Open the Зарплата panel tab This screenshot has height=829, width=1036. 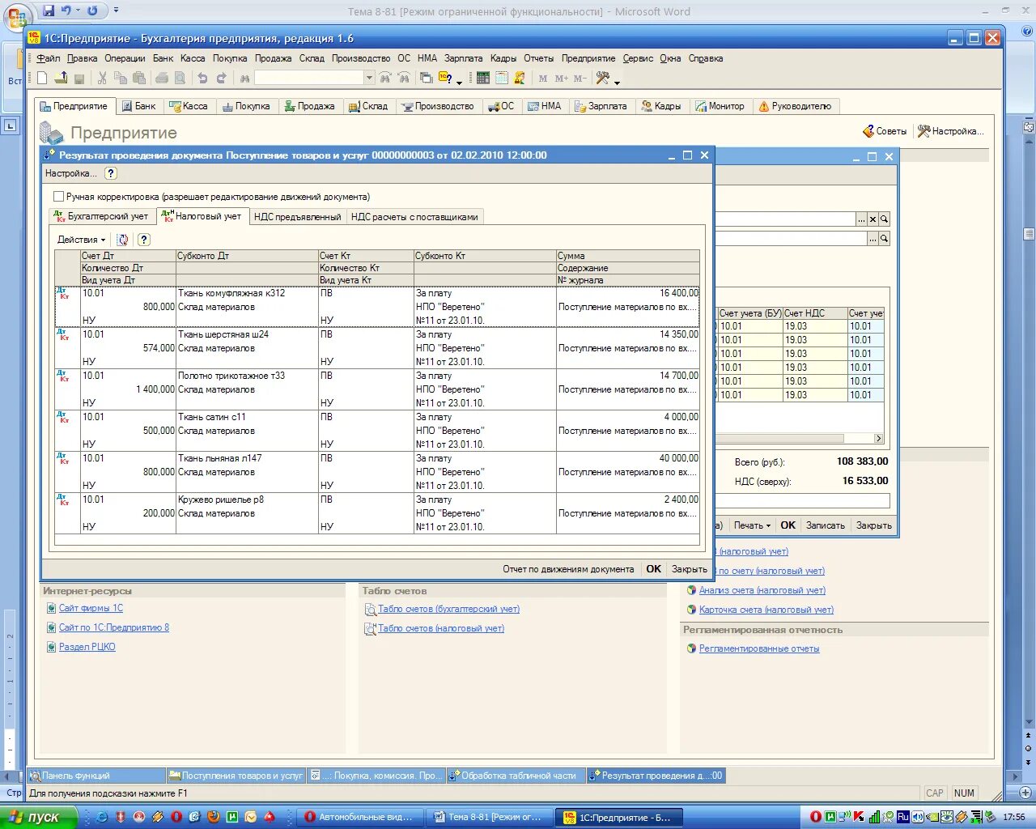[601, 106]
